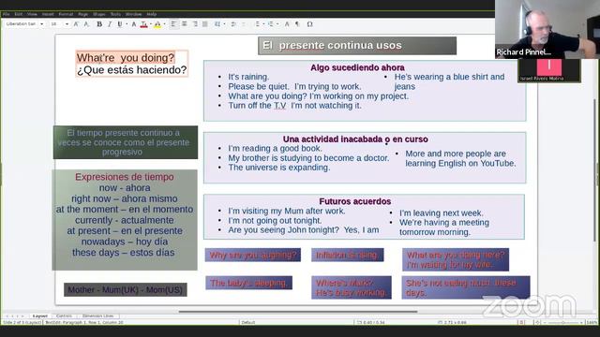The image size is (600, 337).
Task: Open the Paragraph dialog icon
Action: pos(297,24)
